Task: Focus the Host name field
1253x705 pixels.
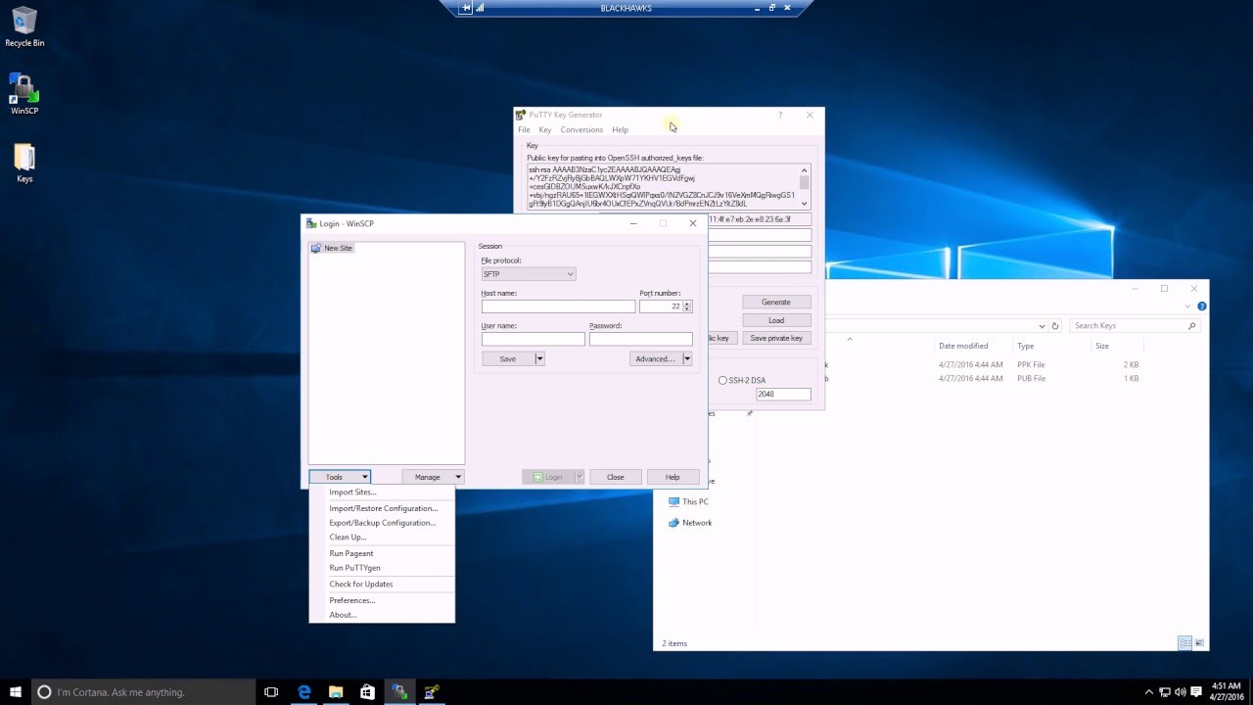Action: (558, 306)
